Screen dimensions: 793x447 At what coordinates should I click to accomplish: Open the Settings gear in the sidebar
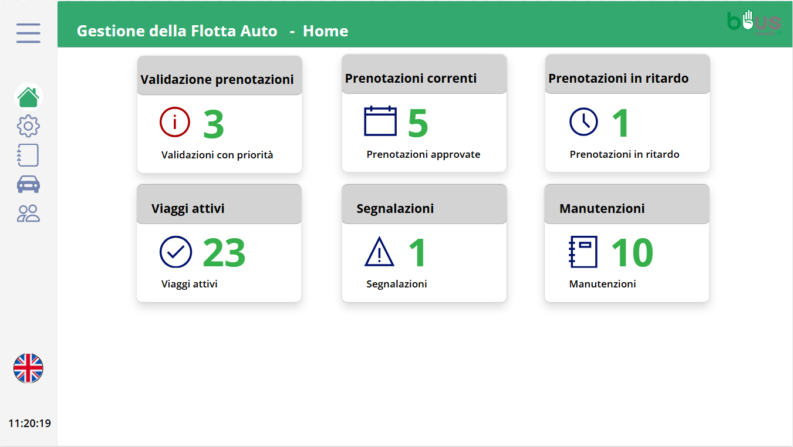pyautogui.click(x=28, y=126)
